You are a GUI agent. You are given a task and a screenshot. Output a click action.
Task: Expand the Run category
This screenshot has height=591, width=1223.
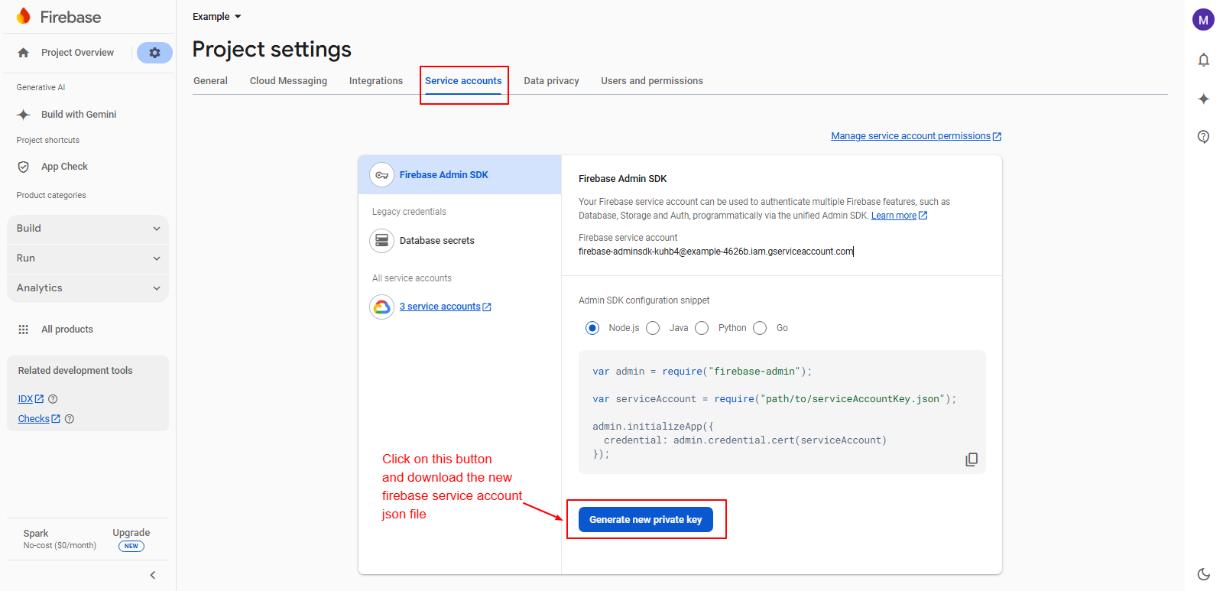[88, 258]
